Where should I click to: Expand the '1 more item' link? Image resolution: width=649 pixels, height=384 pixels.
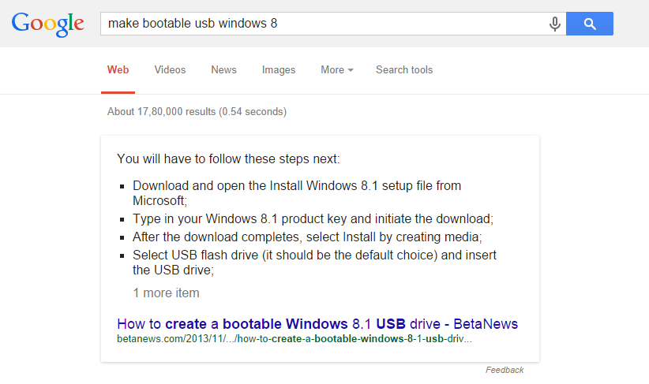click(x=166, y=293)
